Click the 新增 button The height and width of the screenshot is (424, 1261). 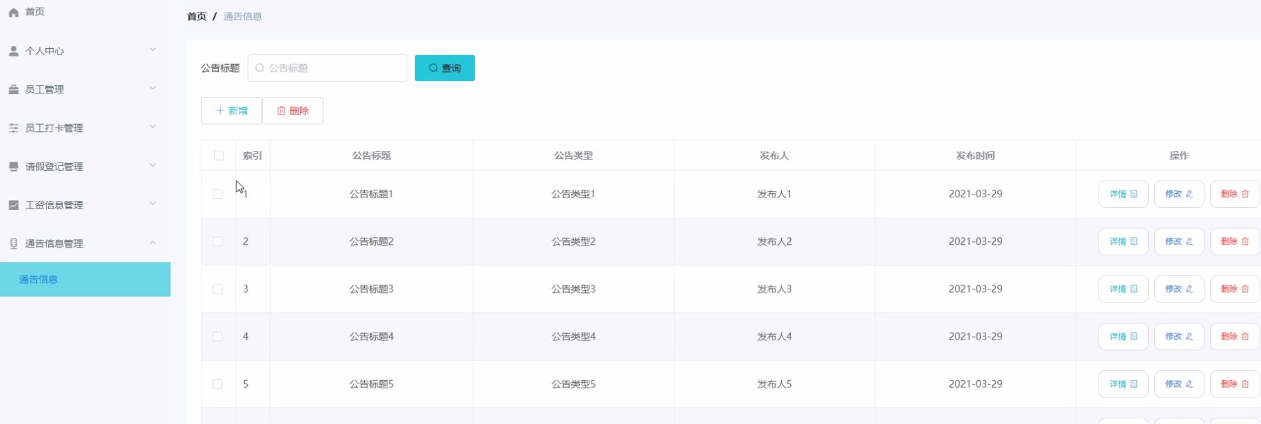coord(232,111)
